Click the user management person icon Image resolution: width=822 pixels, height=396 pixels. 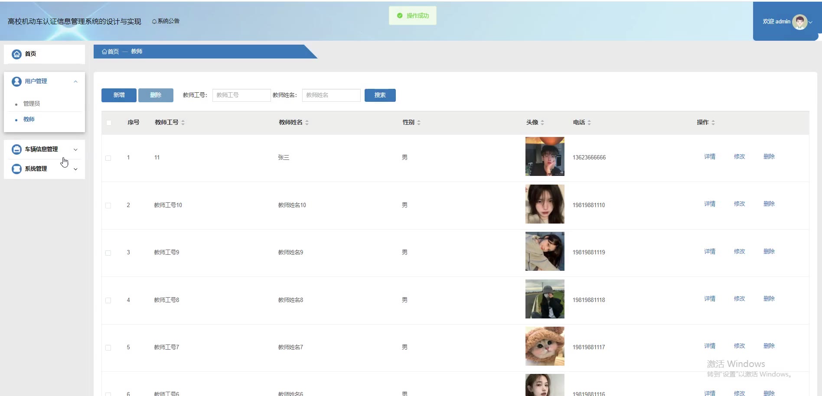point(16,81)
